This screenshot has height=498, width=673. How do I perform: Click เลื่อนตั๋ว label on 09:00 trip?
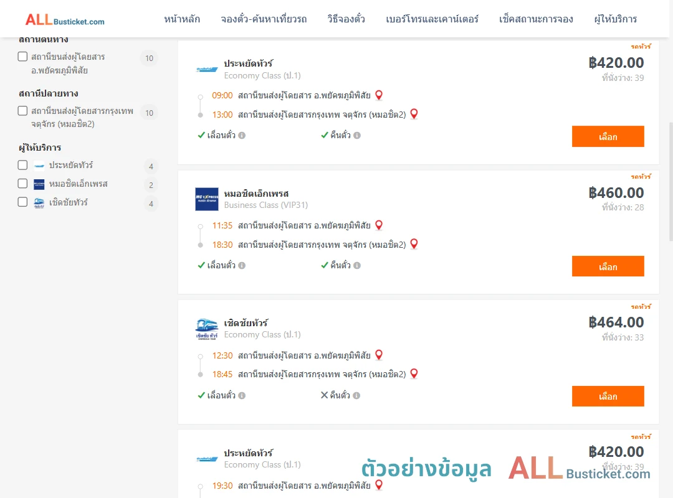221,136
